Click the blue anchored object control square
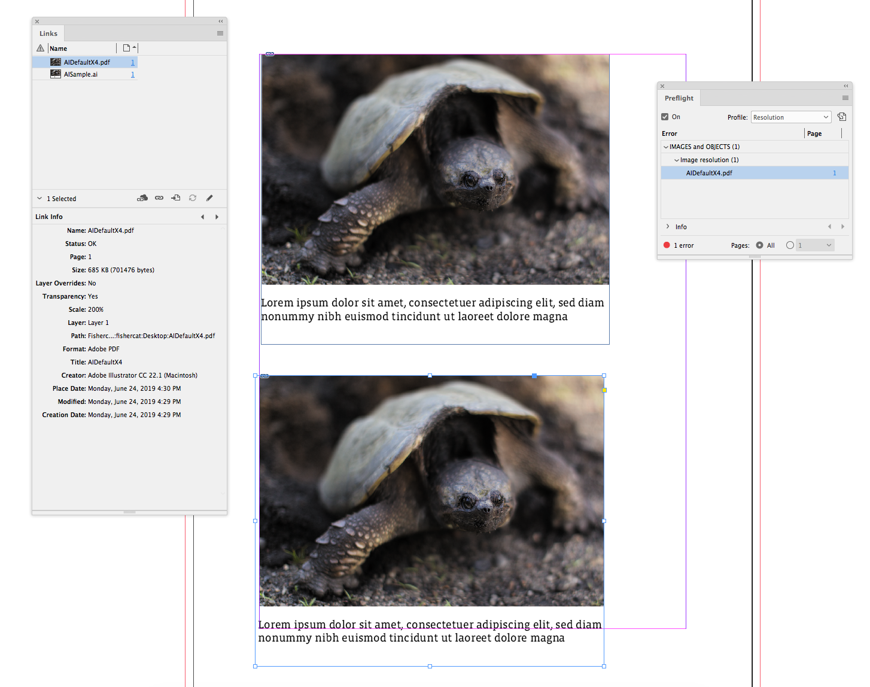Screen dimensions: 870x687 tap(534, 376)
